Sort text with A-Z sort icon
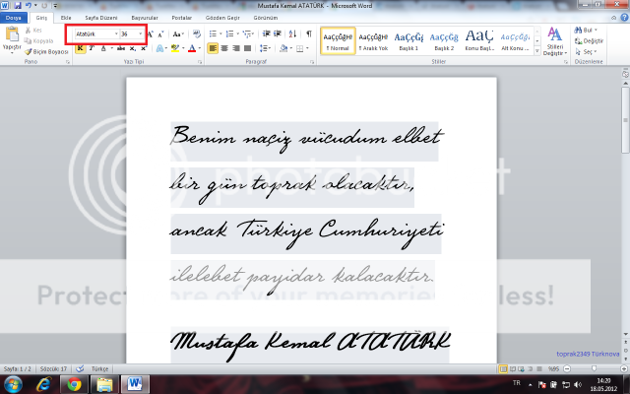 (x=292, y=33)
